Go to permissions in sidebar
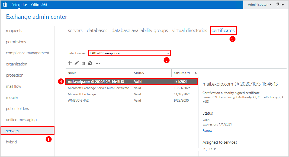 [x=16, y=42]
